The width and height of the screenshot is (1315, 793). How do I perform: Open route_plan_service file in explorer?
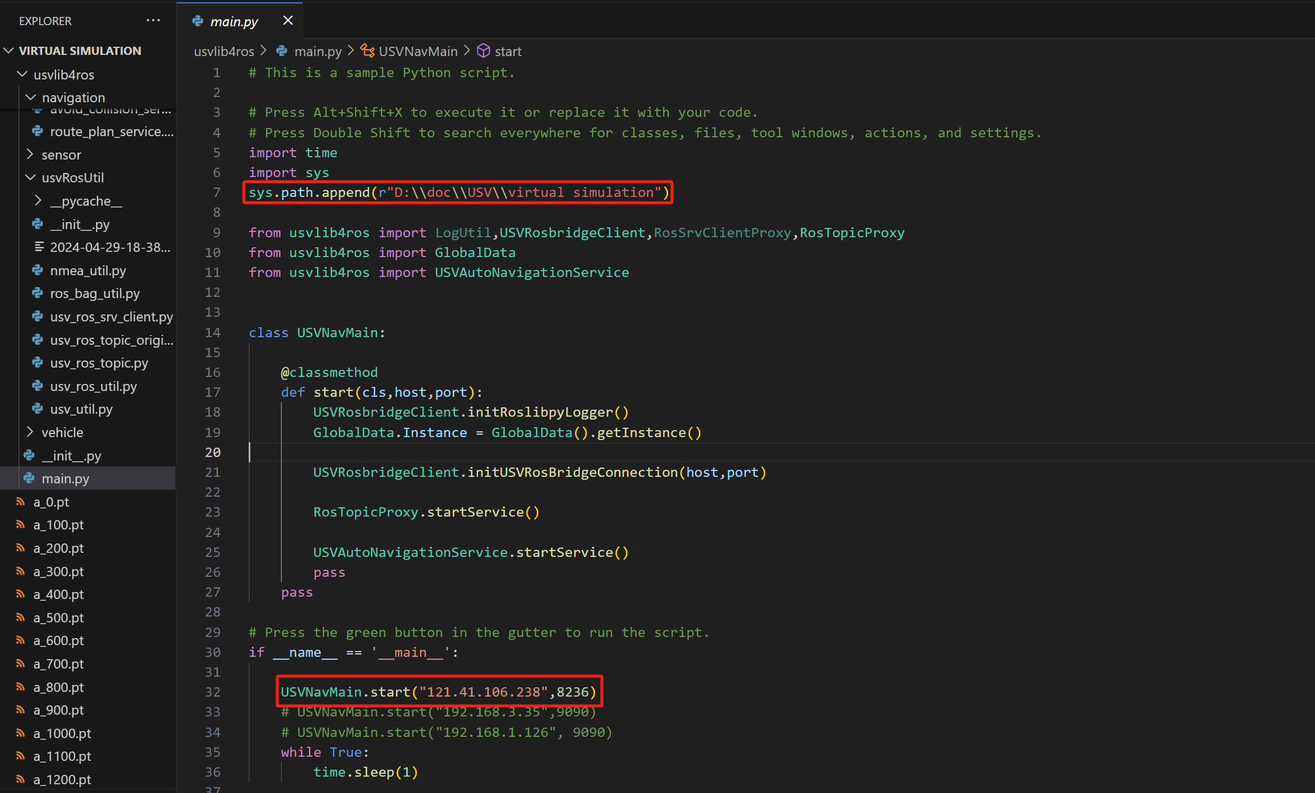111,131
